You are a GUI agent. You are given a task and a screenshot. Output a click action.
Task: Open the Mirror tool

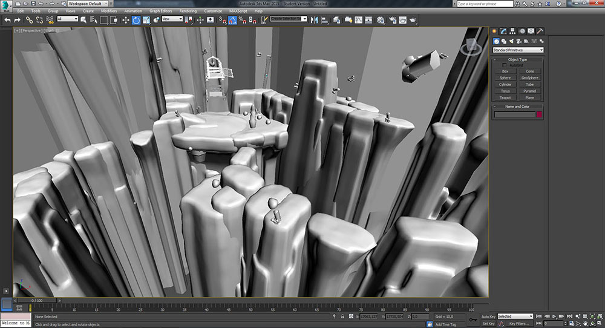point(313,20)
